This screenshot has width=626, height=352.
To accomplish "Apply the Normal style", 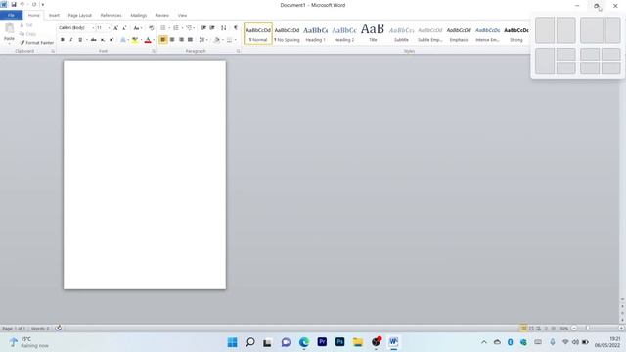I will [x=258, y=34].
